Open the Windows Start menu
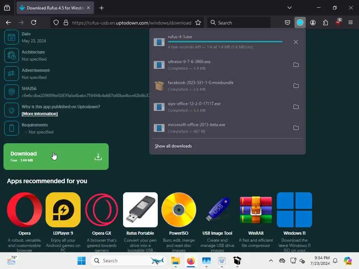359x269 pixels. coord(81,261)
